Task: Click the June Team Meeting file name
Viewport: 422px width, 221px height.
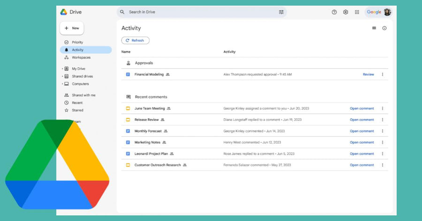Action: (x=150, y=108)
